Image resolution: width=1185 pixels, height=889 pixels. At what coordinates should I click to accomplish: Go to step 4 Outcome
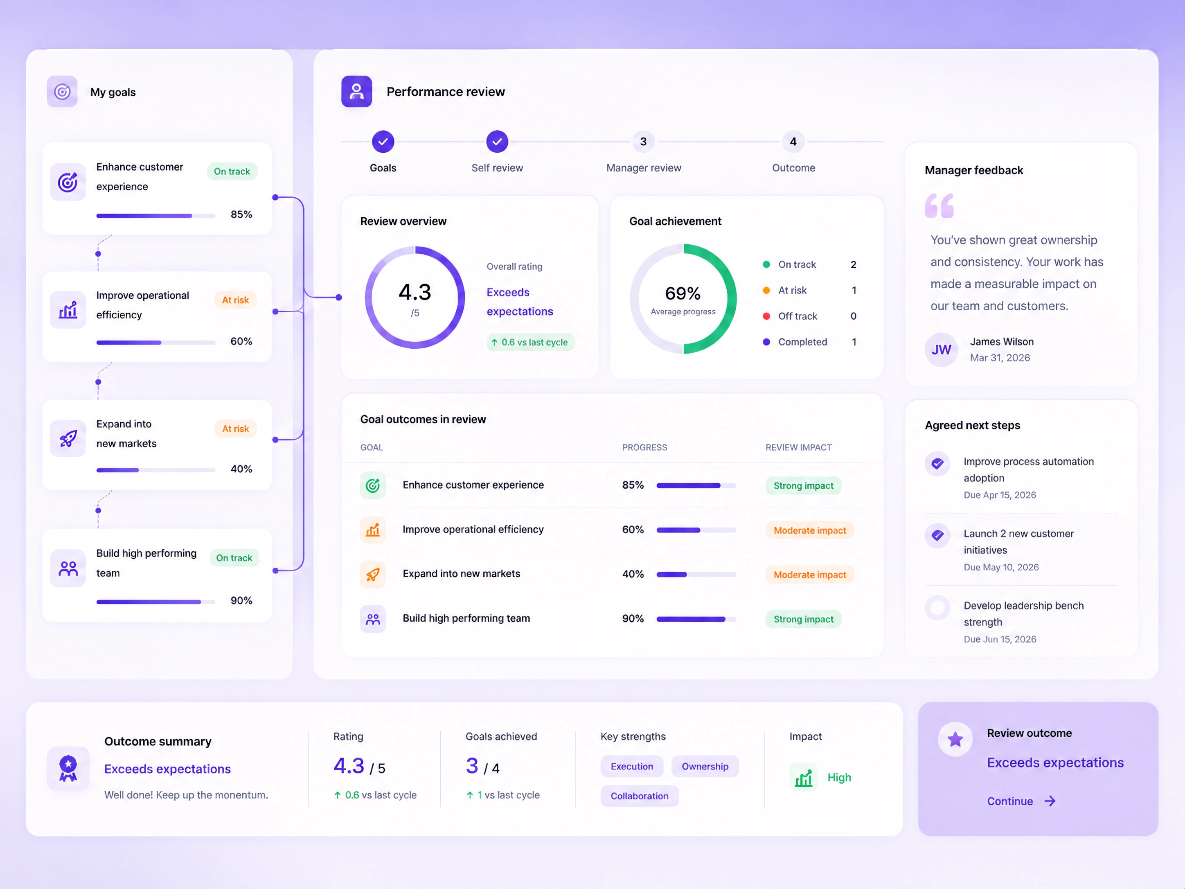point(793,142)
